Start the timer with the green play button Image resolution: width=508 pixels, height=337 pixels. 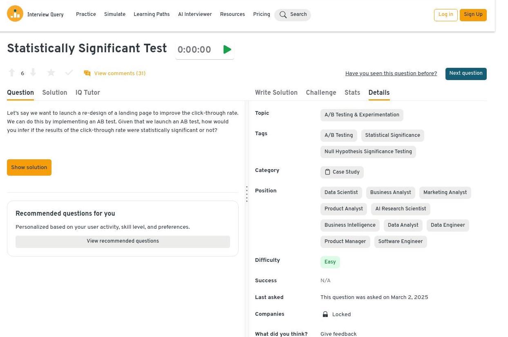pyautogui.click(x=227, y=49)
